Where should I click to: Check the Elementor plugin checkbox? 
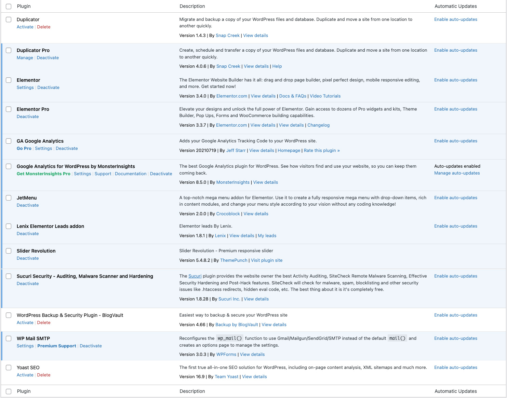(9, 80)
